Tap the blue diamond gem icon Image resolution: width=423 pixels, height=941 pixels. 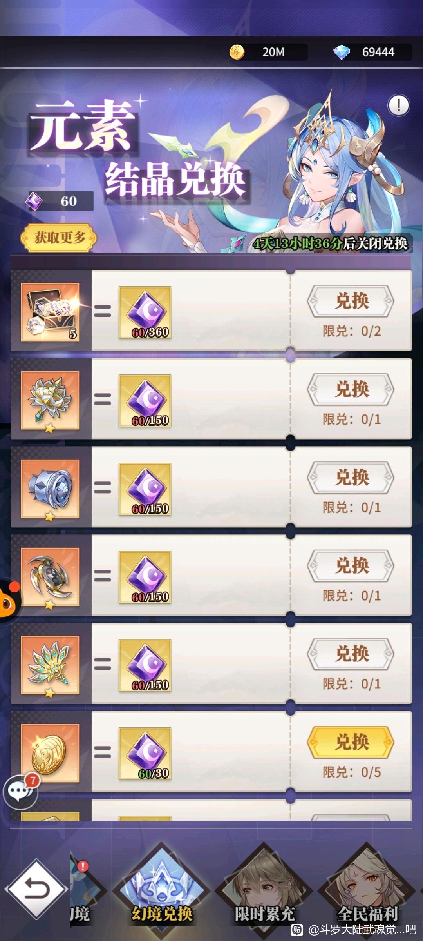tap(341, 52)
